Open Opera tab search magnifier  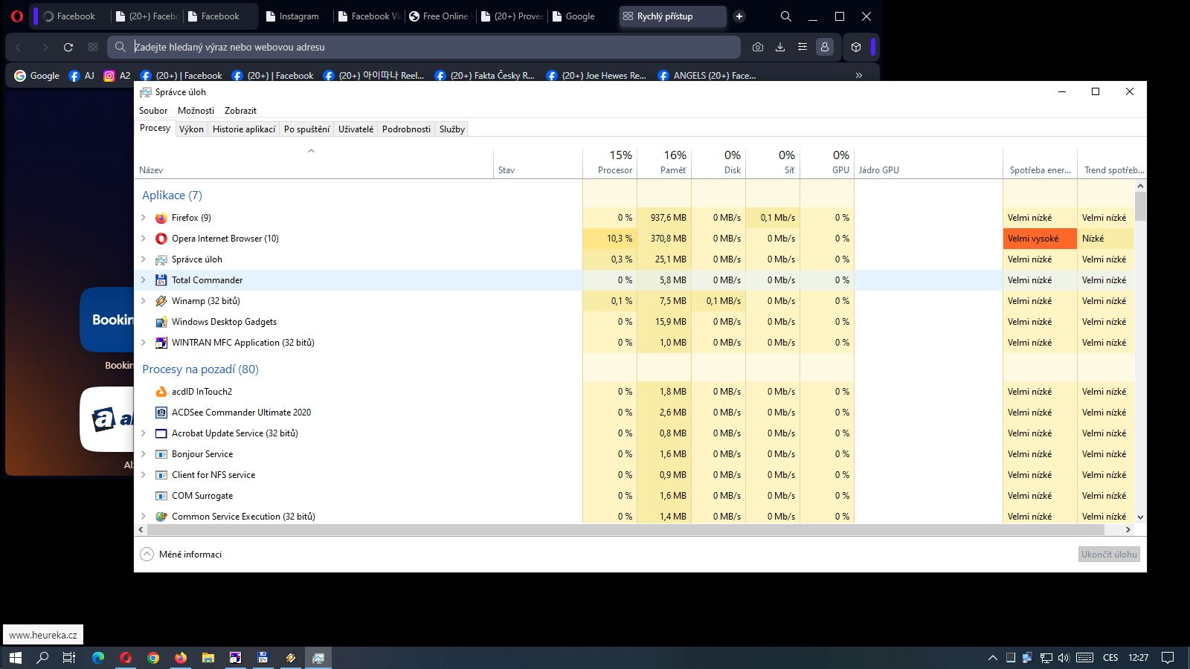786,16
